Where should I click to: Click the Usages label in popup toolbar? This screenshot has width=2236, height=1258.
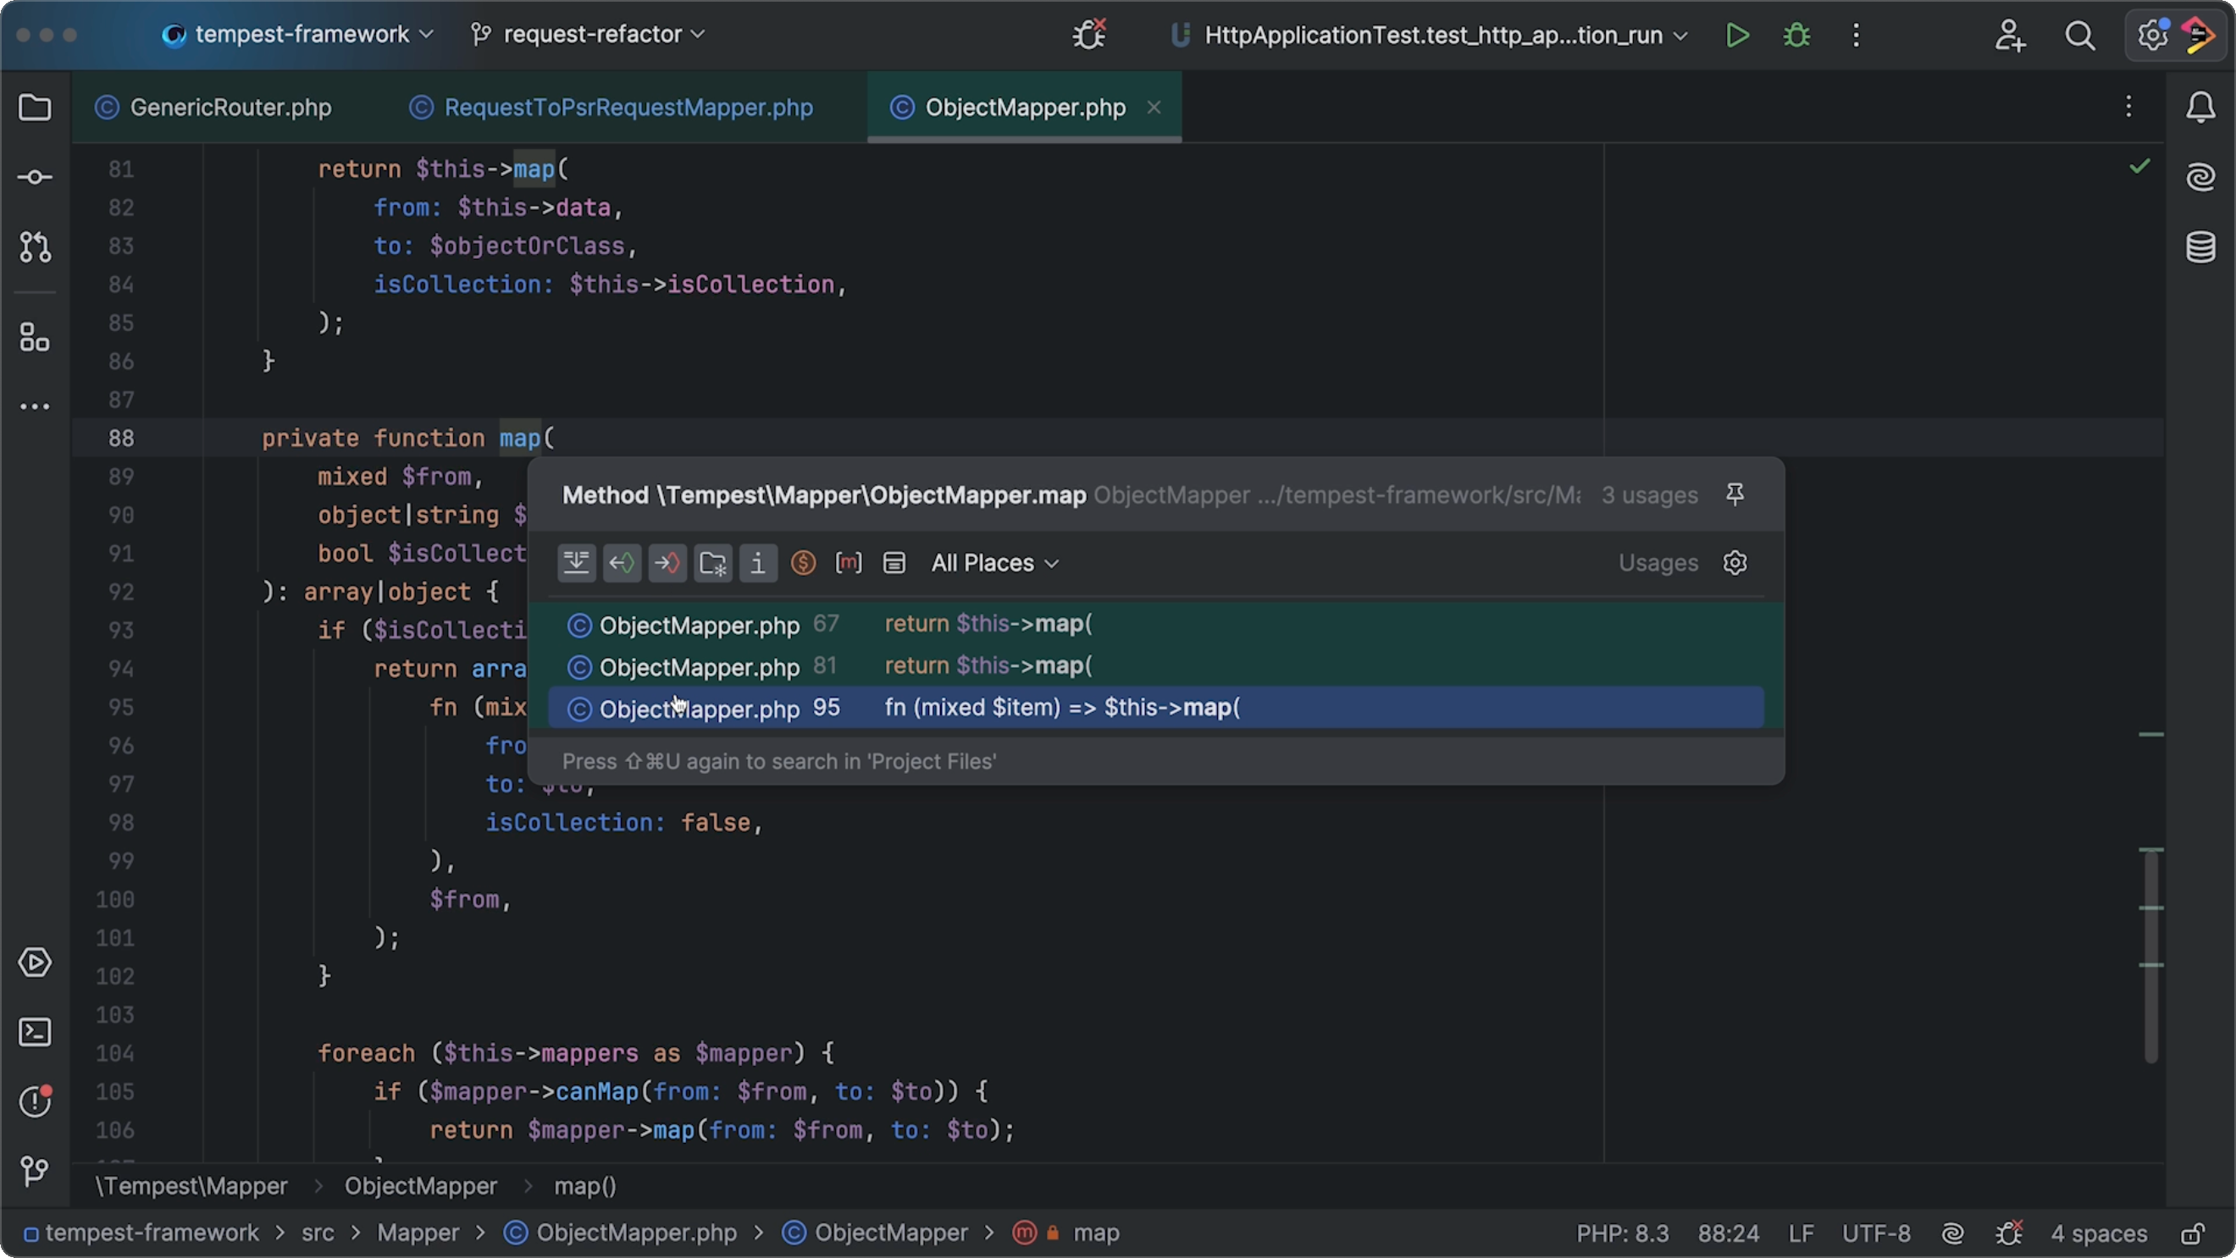click(1658, 563)
